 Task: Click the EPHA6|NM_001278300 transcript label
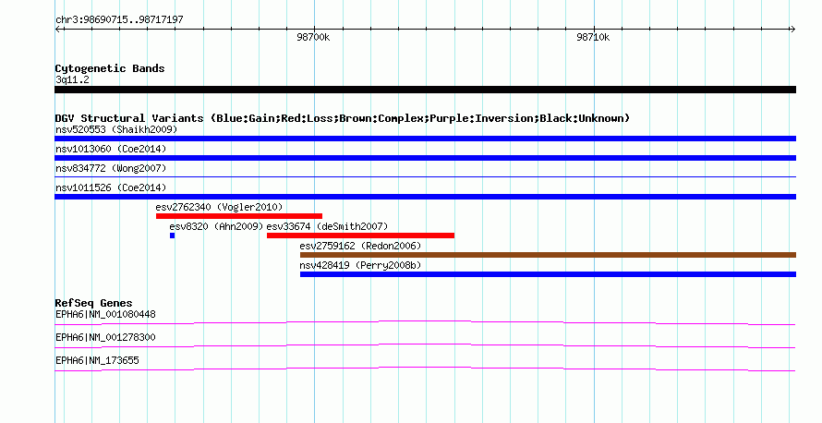tap(105, 337)
